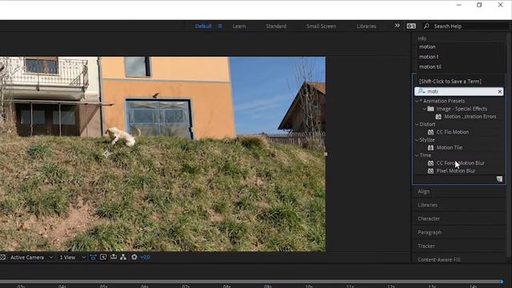
Task: Click the 05s mark on the time ruler
Action: click(103, 286)
